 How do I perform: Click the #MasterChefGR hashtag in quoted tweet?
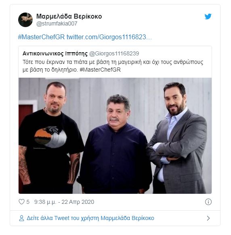click(100, 70)
